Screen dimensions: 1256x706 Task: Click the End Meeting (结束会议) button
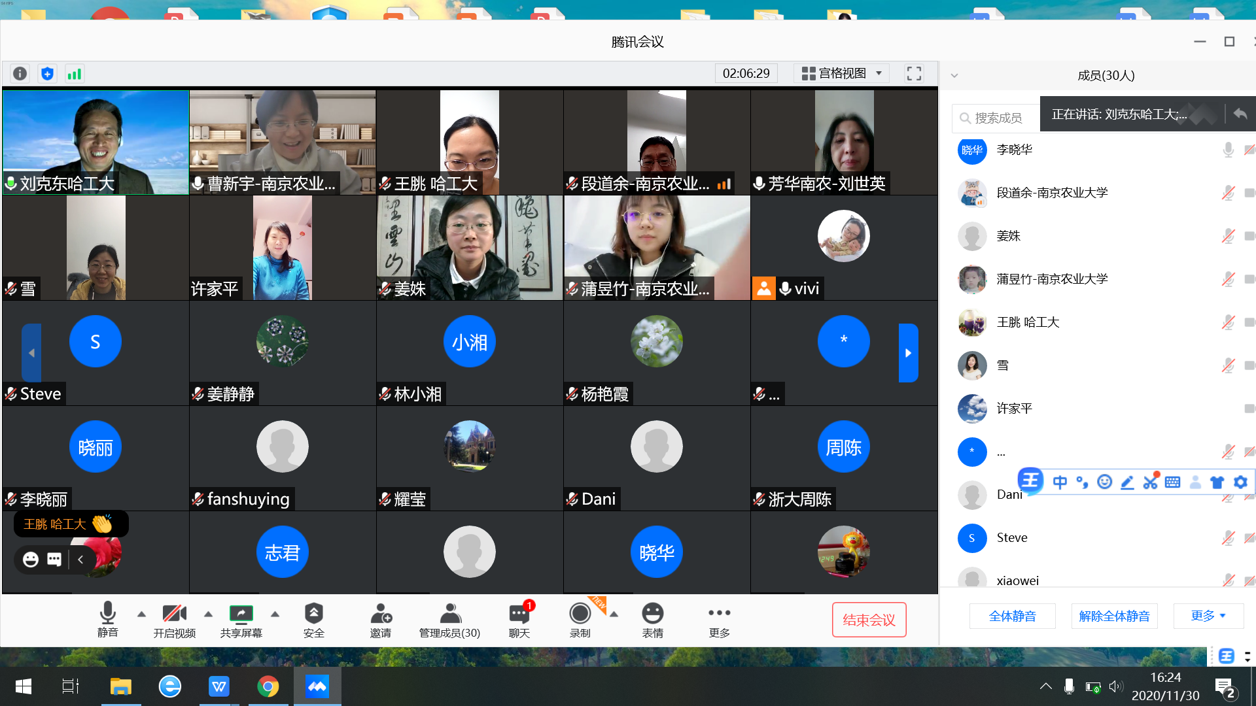click(869, 620)
